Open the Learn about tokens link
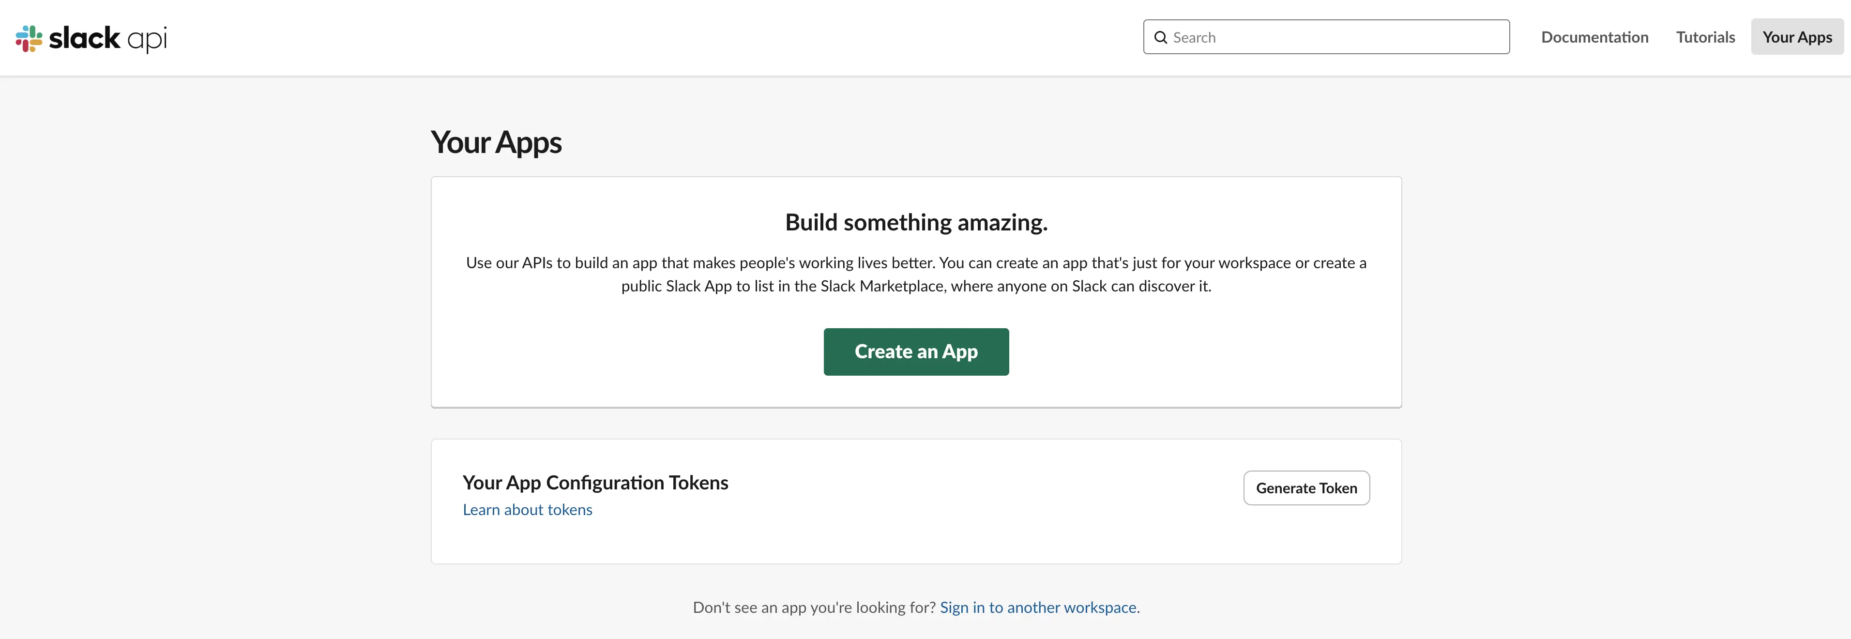The width and height of the screenshot is (1851, 639). [x=528, y=510]
